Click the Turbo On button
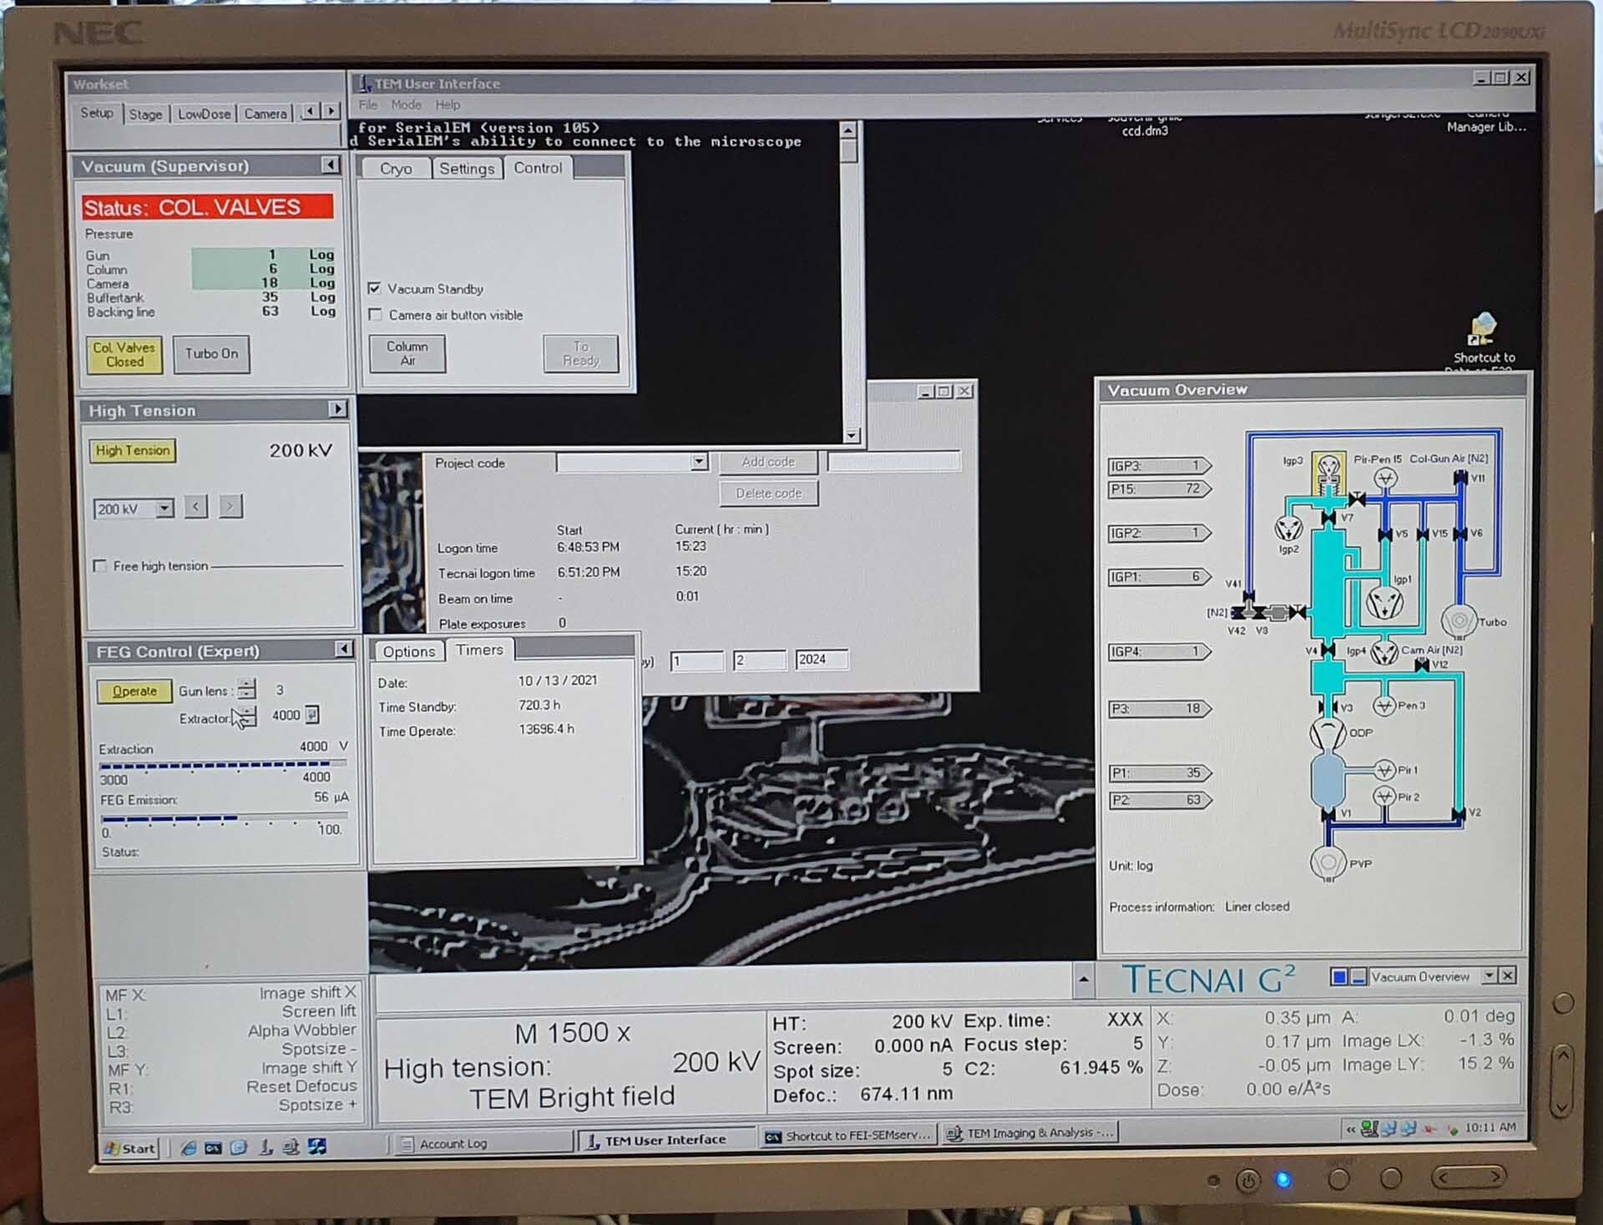 211,354
